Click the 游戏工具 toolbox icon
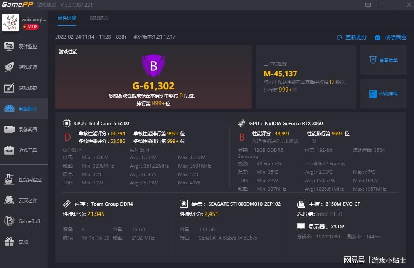 tap(9, 150)
